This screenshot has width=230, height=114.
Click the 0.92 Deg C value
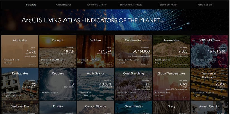(184, 85)
